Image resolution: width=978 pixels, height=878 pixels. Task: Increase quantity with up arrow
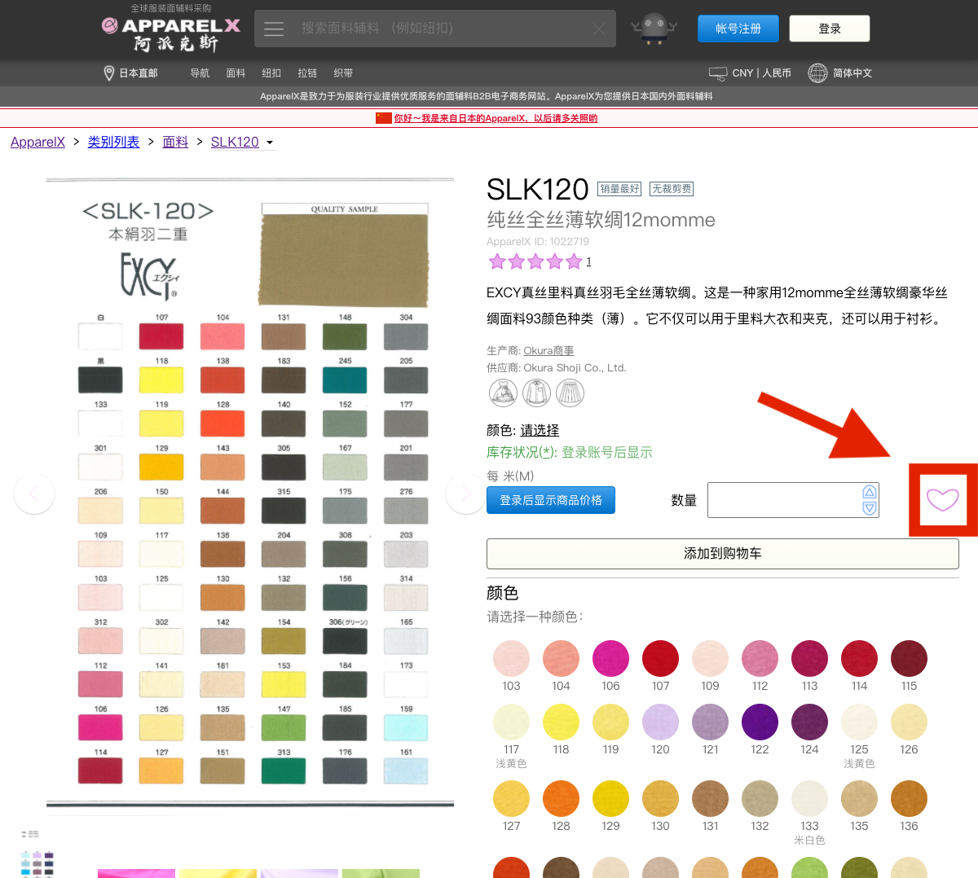tap(870, 492)
